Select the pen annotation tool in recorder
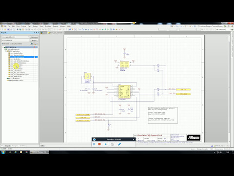 click(x=119, y=144)
